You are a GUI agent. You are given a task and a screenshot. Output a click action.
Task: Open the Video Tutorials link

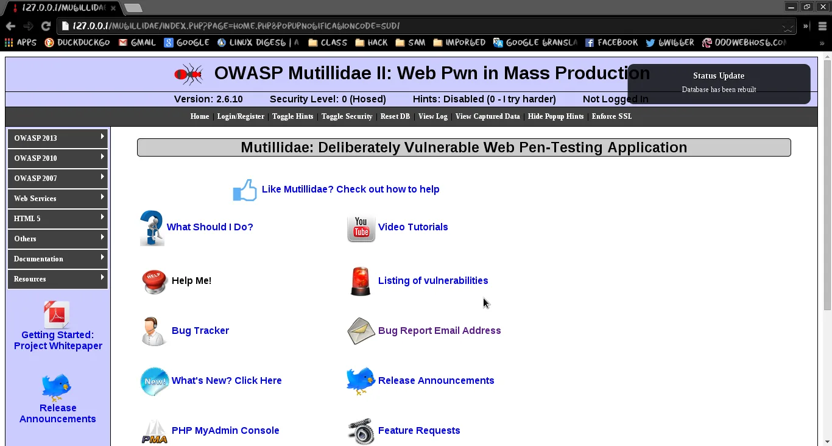coord(413,227)
